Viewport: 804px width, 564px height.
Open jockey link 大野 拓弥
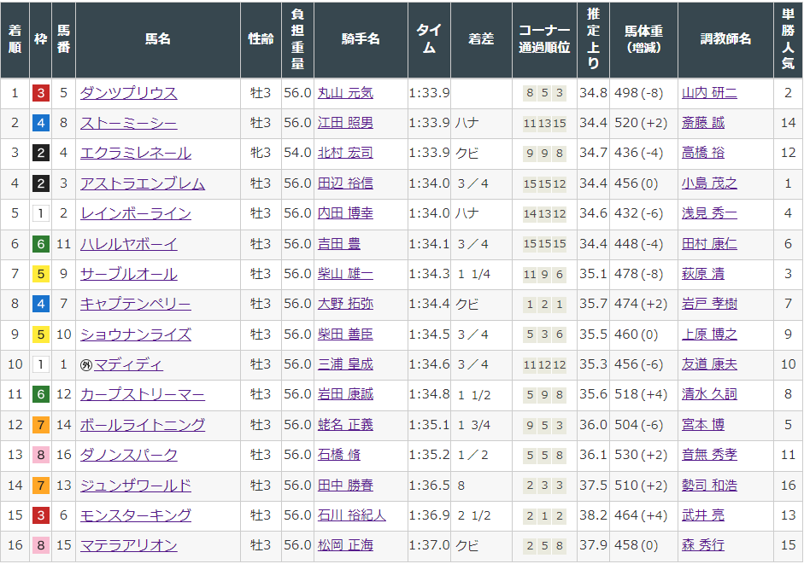[x=345, y=304]
